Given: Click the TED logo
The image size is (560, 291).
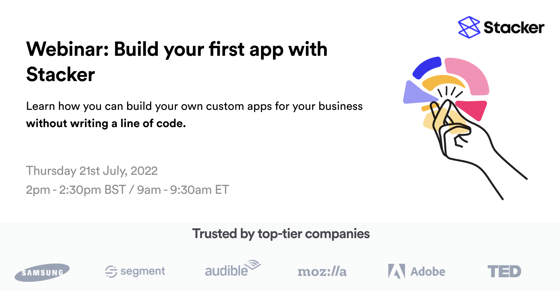Looking at the screenshot, I should click(x=504, y=271).
